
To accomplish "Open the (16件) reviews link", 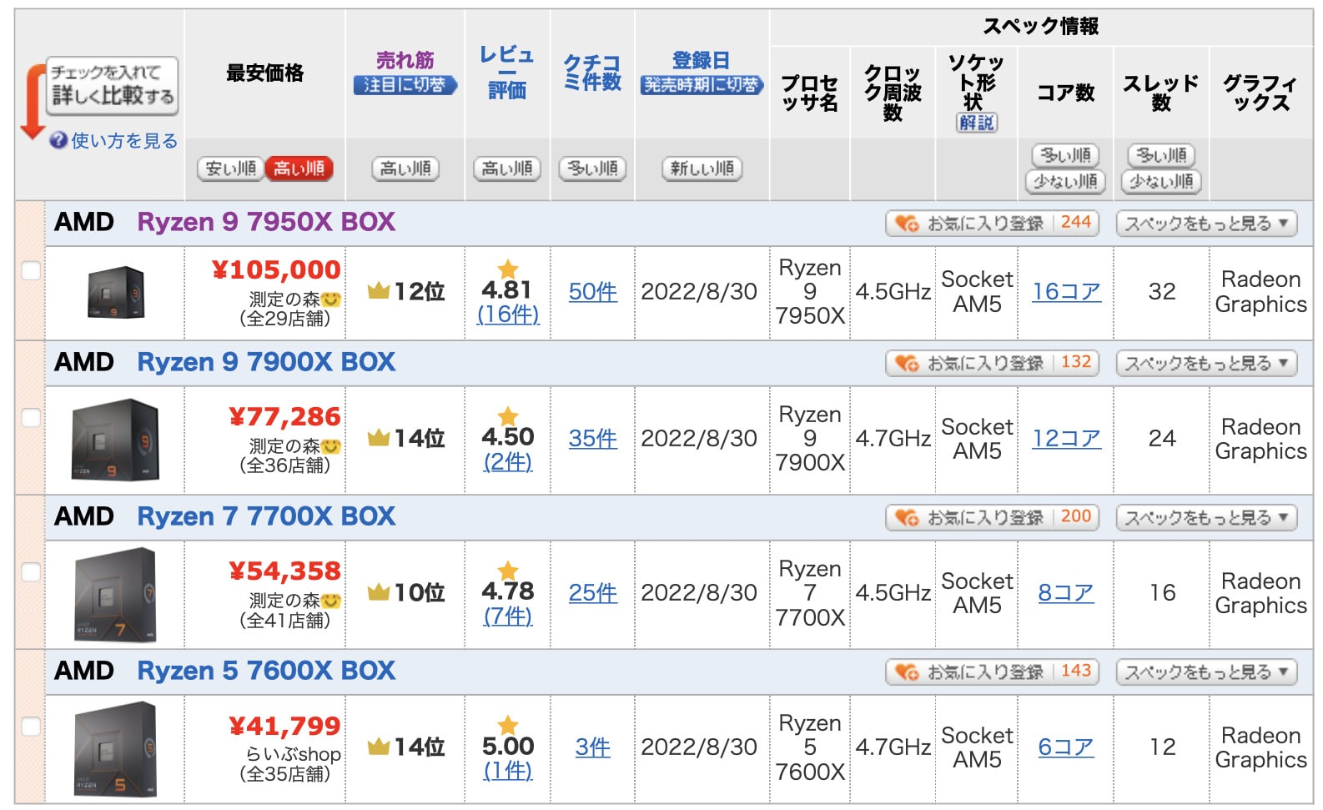I will [x=507, y=314].
